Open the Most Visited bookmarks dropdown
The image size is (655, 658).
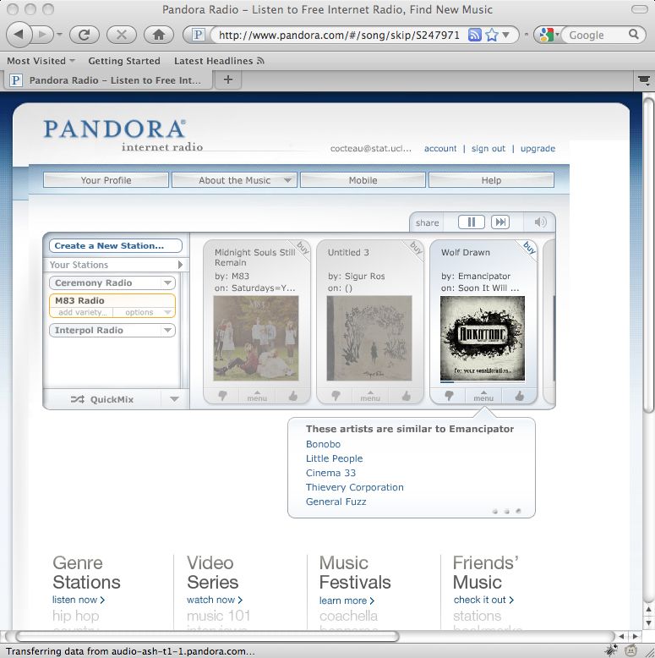pos(41,61)
